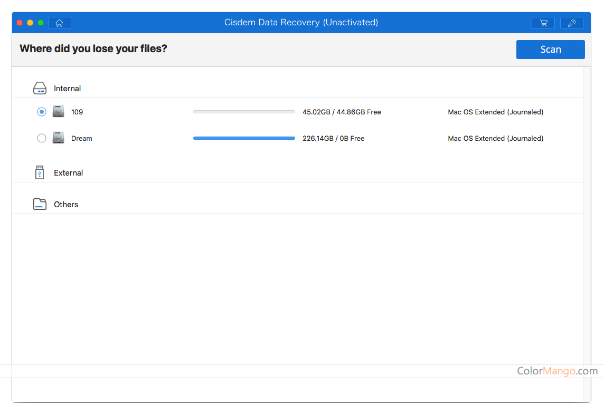Viewport: 604px width, 416px height.
Task: Click the disk icon beside Dream
Action: pos(58,138)
